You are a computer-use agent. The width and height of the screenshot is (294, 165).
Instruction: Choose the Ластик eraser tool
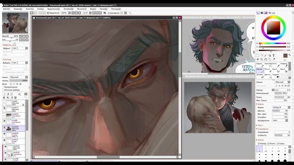[268, 70]
